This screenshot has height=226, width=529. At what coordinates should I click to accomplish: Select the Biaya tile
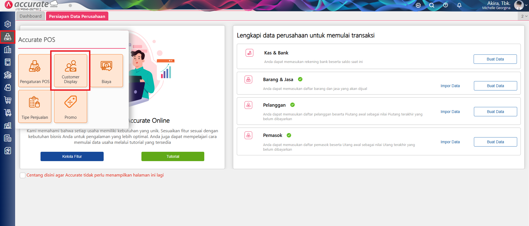106,71
